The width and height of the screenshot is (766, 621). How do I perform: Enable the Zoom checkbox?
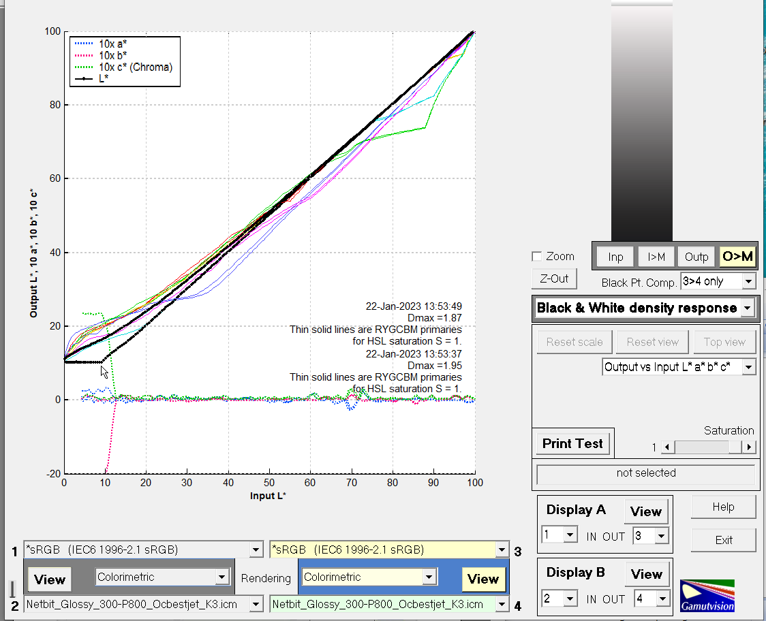pyautogui.click(x=537, y=257)
